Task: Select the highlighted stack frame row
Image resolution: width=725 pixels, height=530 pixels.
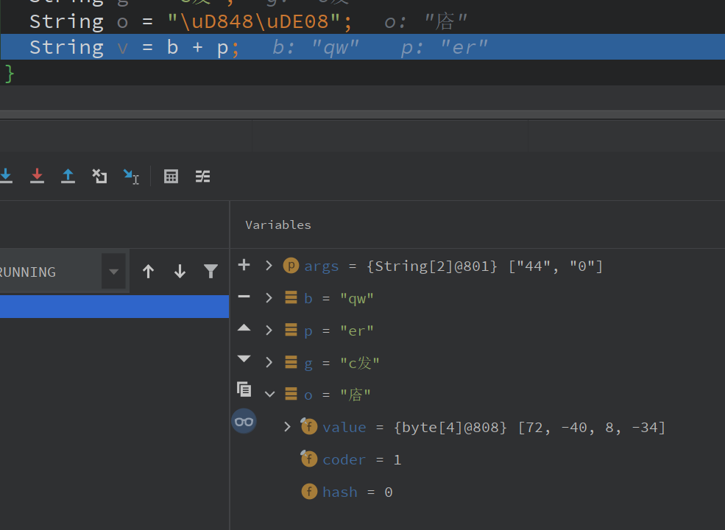Action: tap(114, 307)
